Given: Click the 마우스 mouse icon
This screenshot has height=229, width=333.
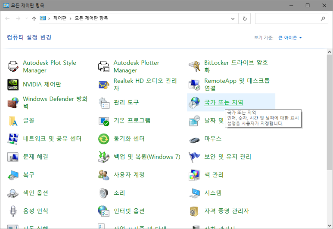Looking at the screenshot, I should [194, 140].
